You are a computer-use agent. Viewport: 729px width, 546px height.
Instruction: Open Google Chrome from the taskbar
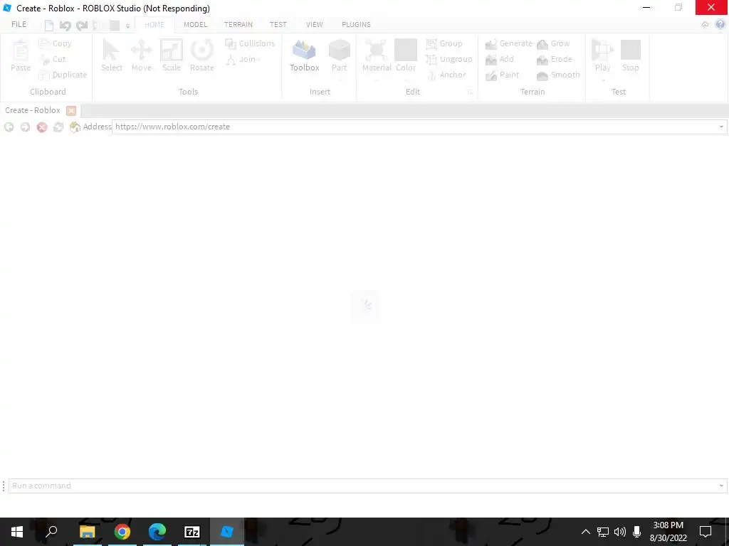click(x=122, y=532)
